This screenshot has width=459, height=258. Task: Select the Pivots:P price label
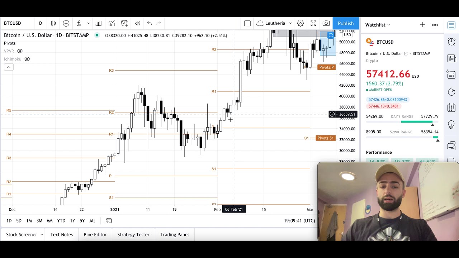tap(326, 67)
